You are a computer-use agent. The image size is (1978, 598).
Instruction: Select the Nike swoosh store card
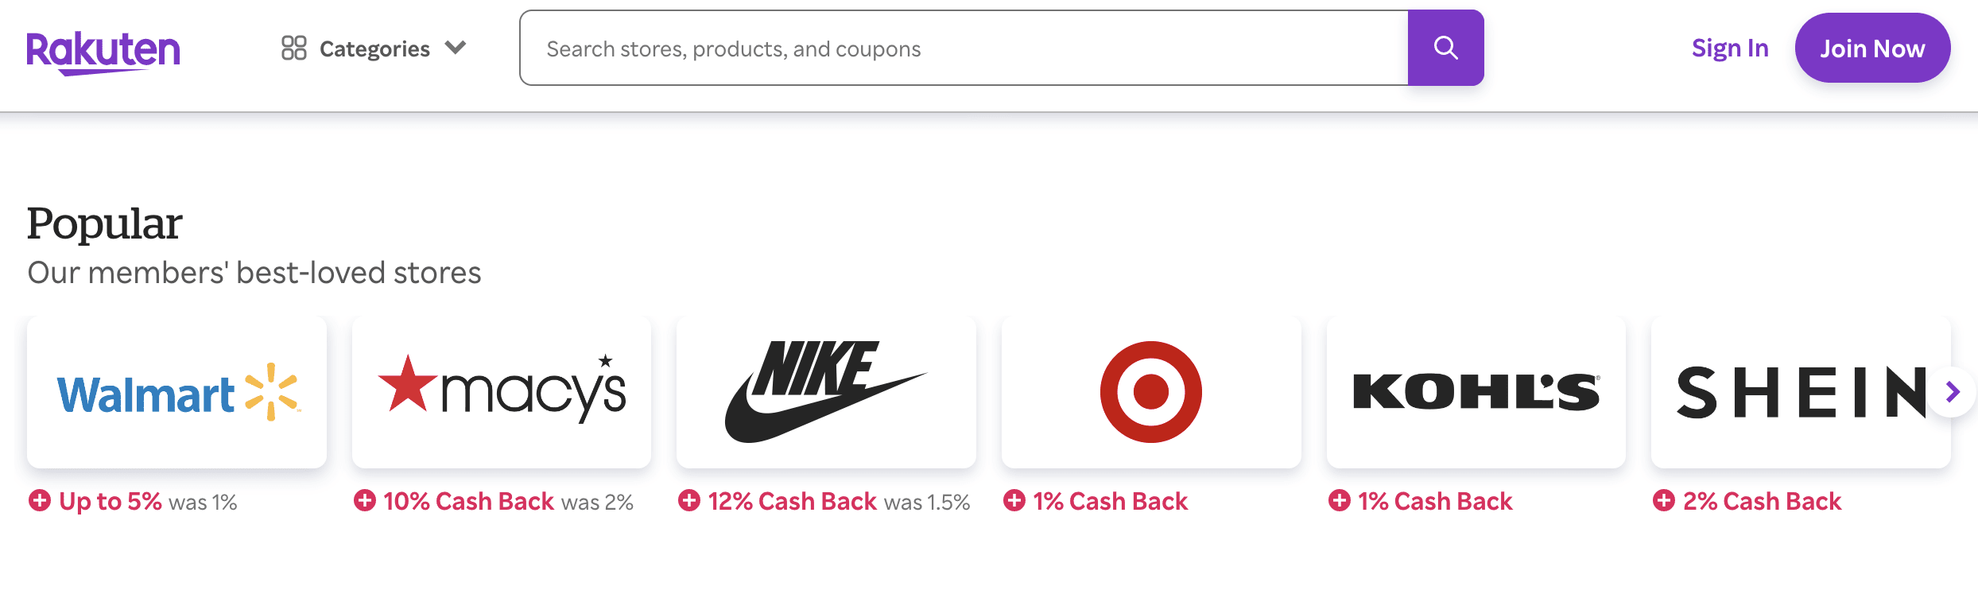[826, 392]
